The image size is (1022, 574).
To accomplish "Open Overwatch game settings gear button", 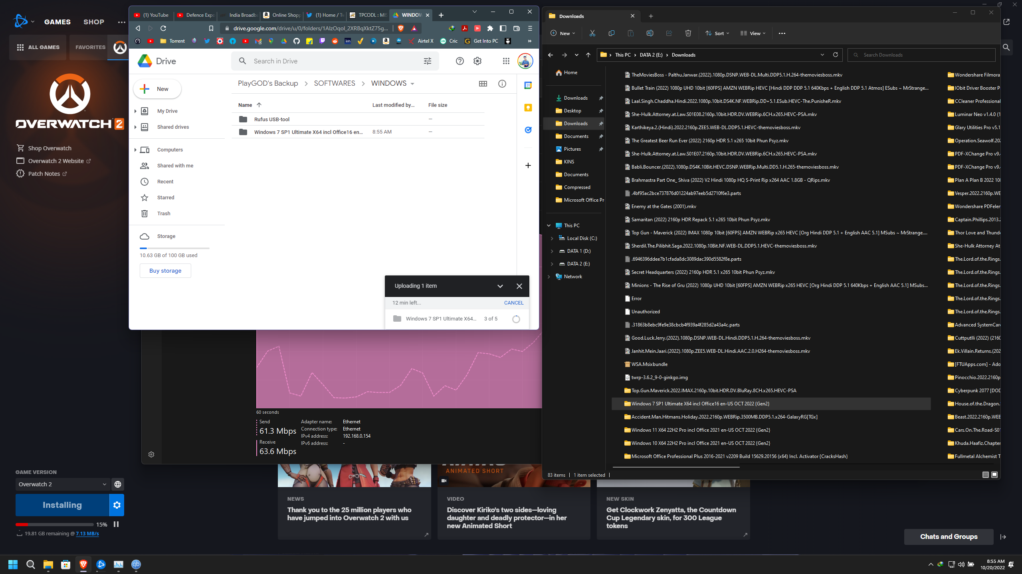I will (117, 505).
